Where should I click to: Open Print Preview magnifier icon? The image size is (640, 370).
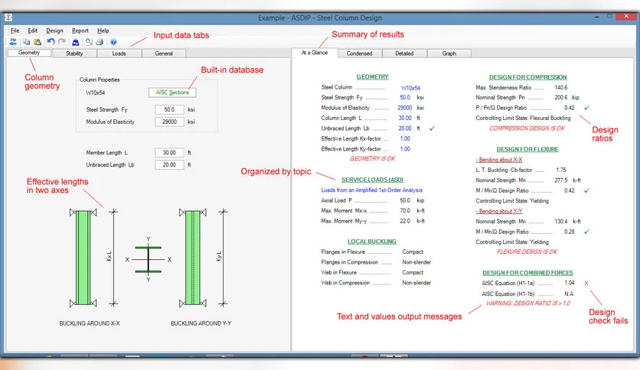[x=89, y=41]
